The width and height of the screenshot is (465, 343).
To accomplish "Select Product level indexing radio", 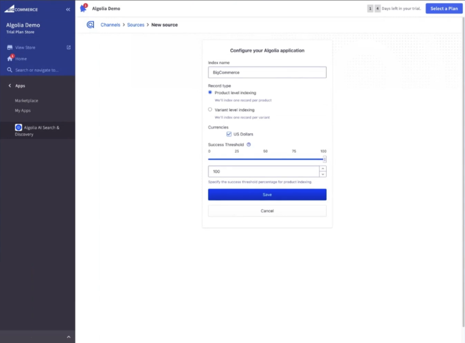I will pyautogui.click(x=210, y=93).
